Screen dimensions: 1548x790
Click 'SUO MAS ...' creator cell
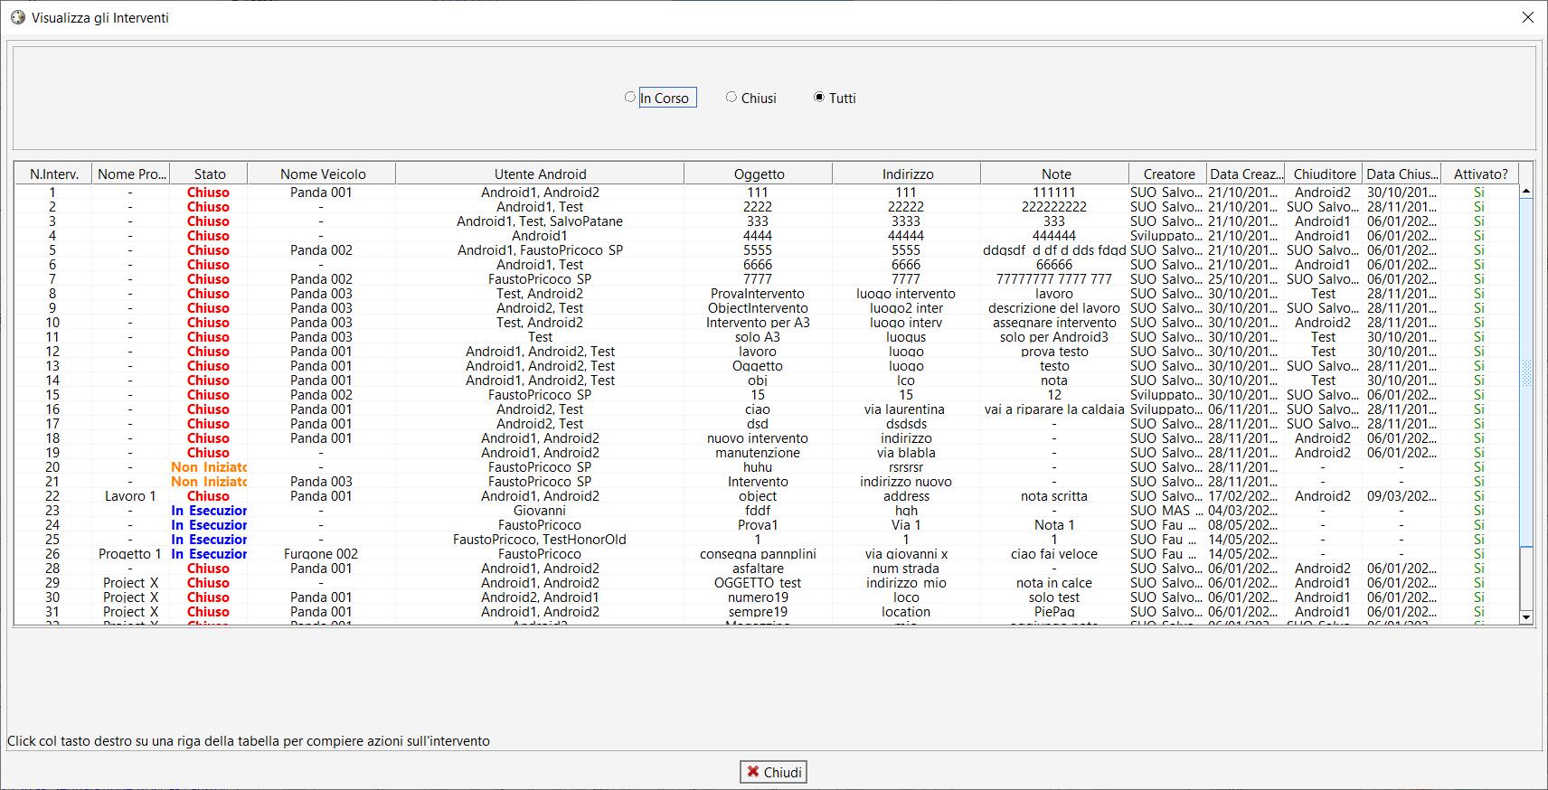(x=1167, y=511)
